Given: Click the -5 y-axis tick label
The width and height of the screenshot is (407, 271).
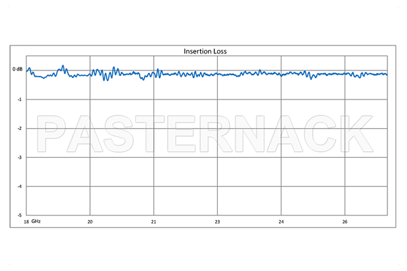Looking at the screenshot, I should [20, 215].
